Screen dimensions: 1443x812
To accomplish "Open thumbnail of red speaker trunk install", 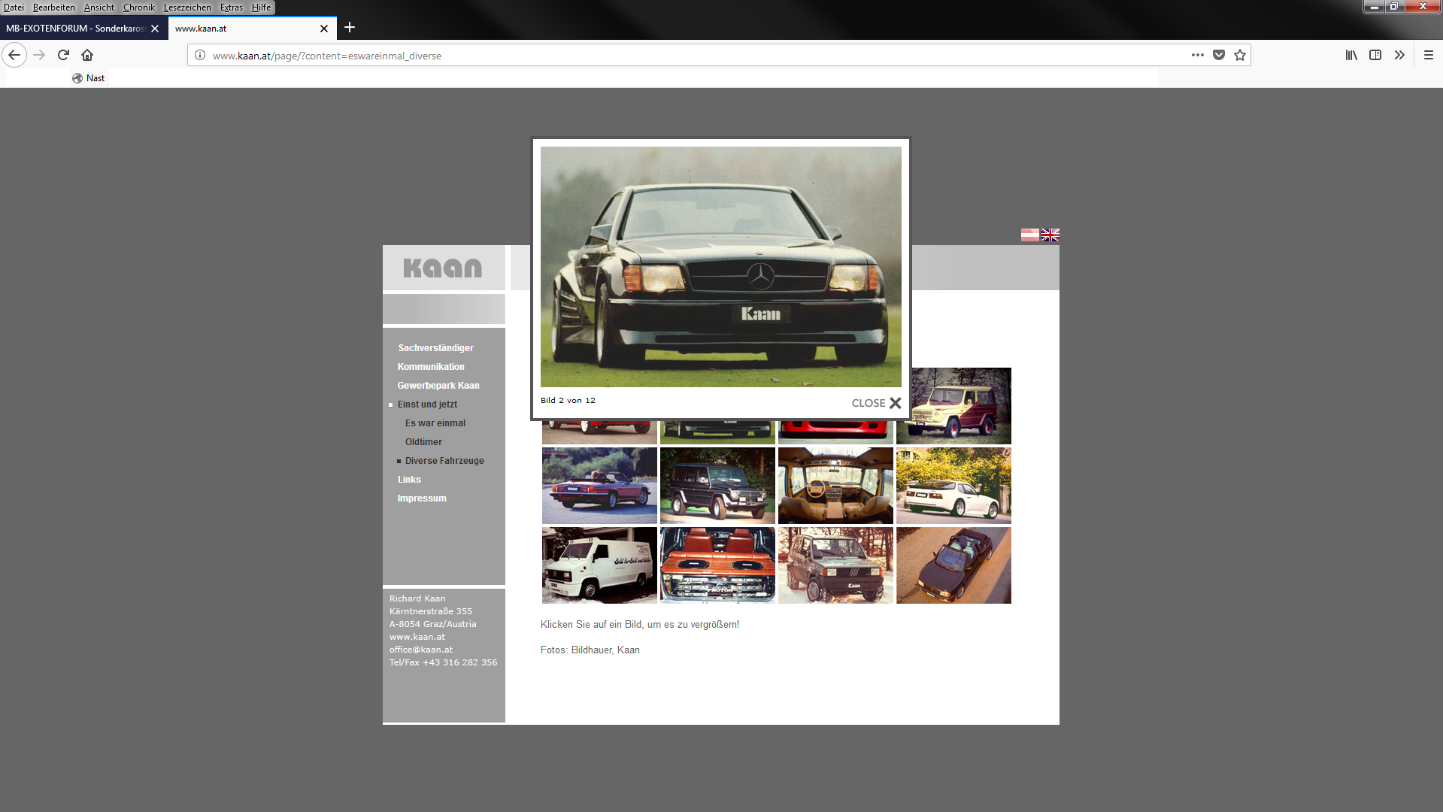I will coord(717,565).
